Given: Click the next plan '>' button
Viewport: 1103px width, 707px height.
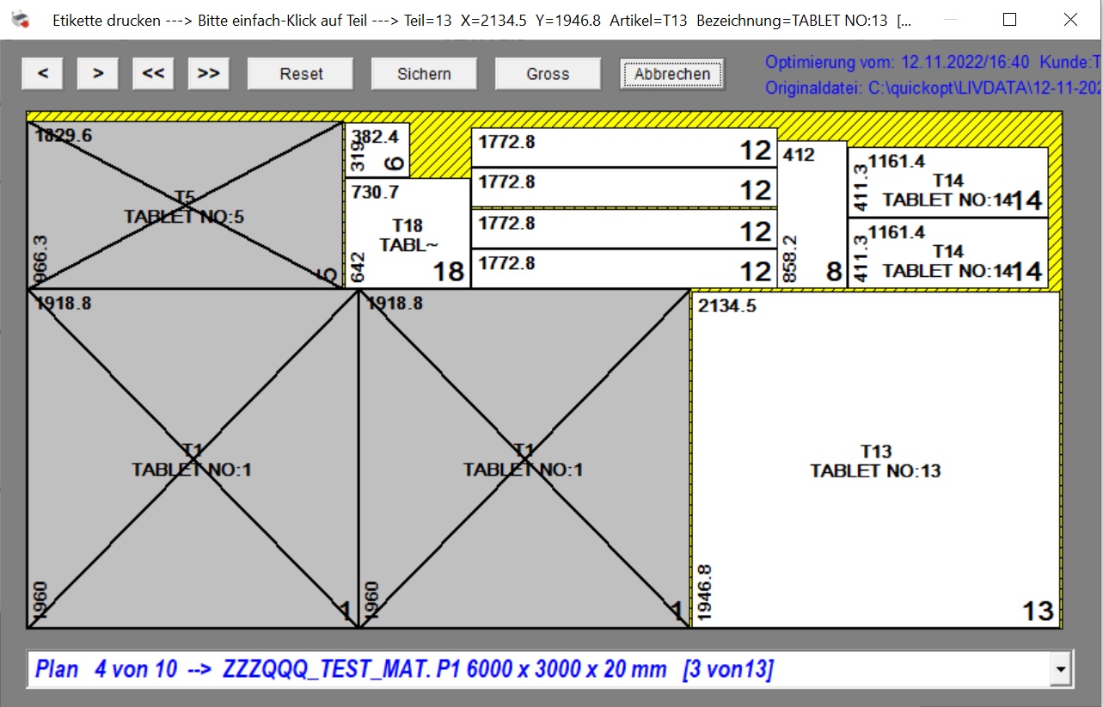Looking at the screenshot, I should pyautogui.click(x=98, y=74).
